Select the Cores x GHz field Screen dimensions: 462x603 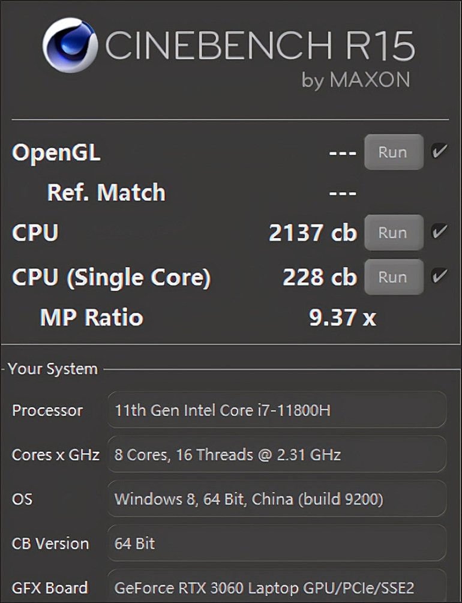[277, 454]
